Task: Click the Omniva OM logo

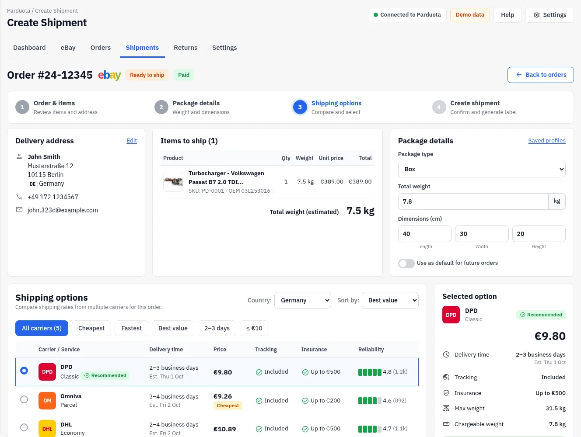Action: [47, 401]
